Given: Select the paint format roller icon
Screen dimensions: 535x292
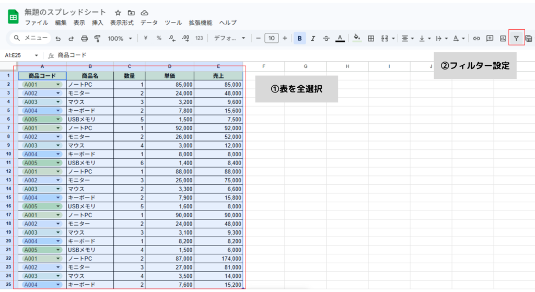Looking at the screenshot, I should pyautogui.click(x=97, y=38).
